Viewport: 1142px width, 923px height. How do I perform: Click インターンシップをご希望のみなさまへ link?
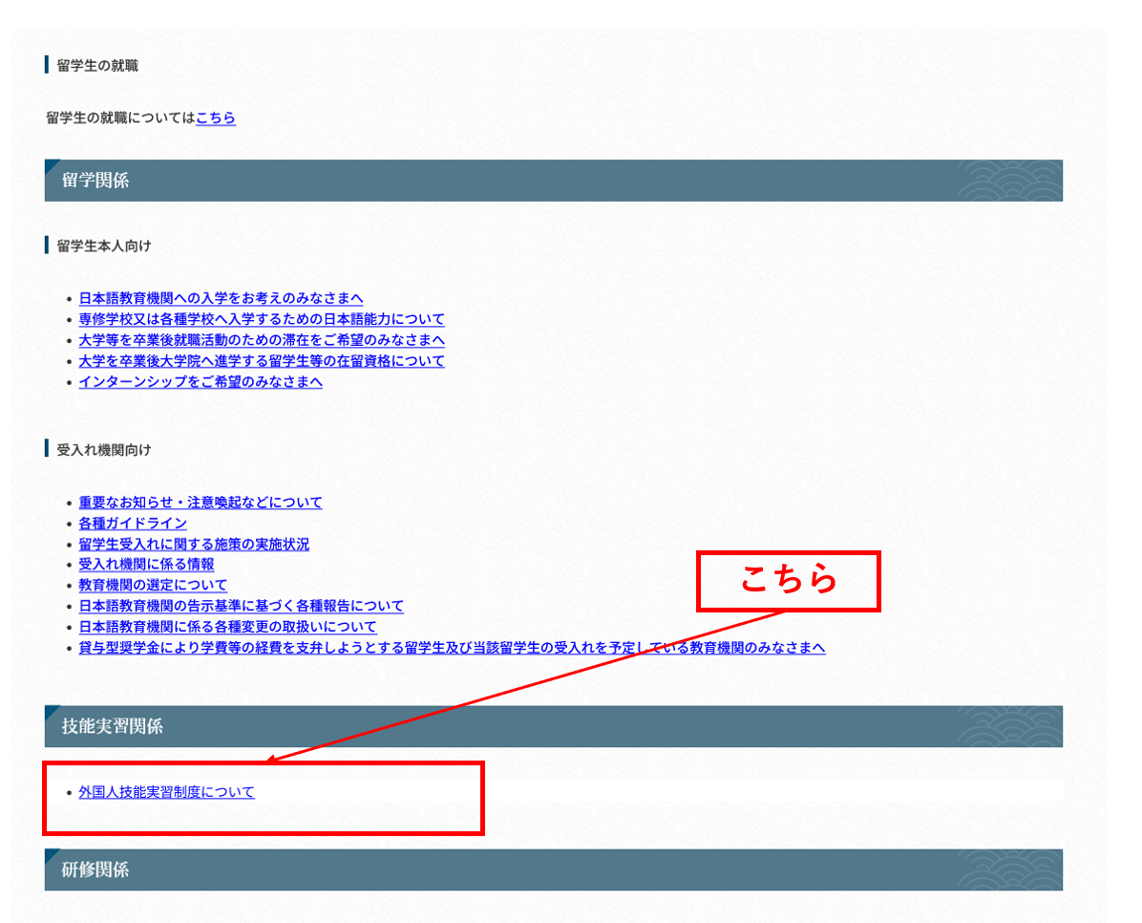[x=201, y=382]
